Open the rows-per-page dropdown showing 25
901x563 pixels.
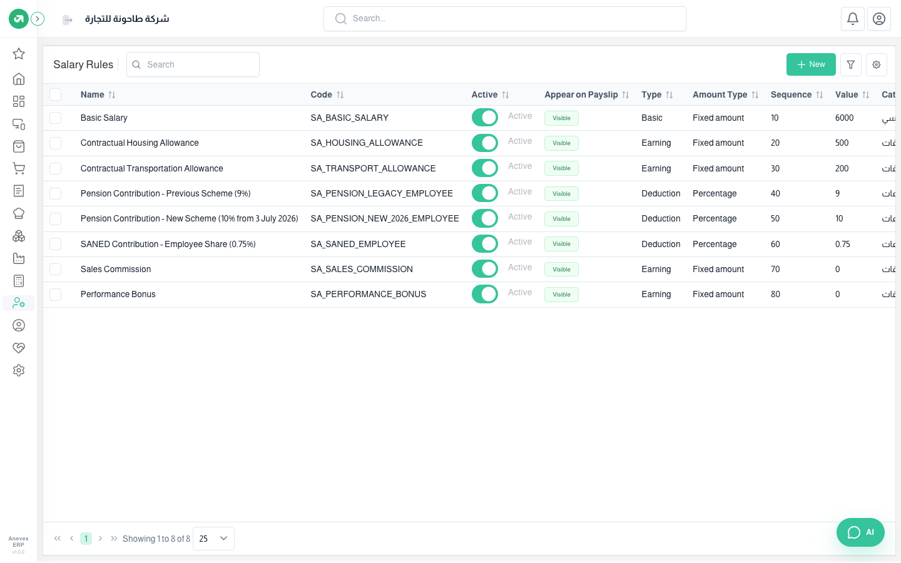[x=213, y=539]
